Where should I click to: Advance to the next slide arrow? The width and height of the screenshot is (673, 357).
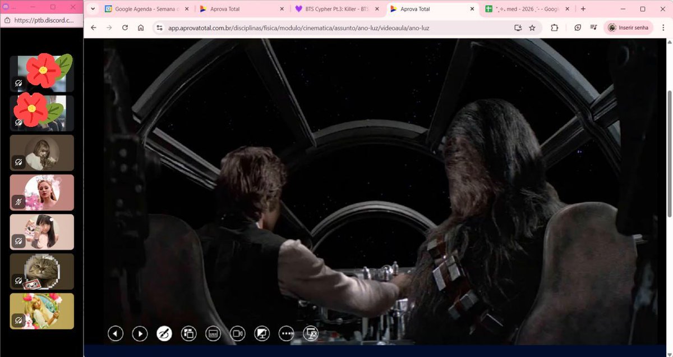pos(140,333)
